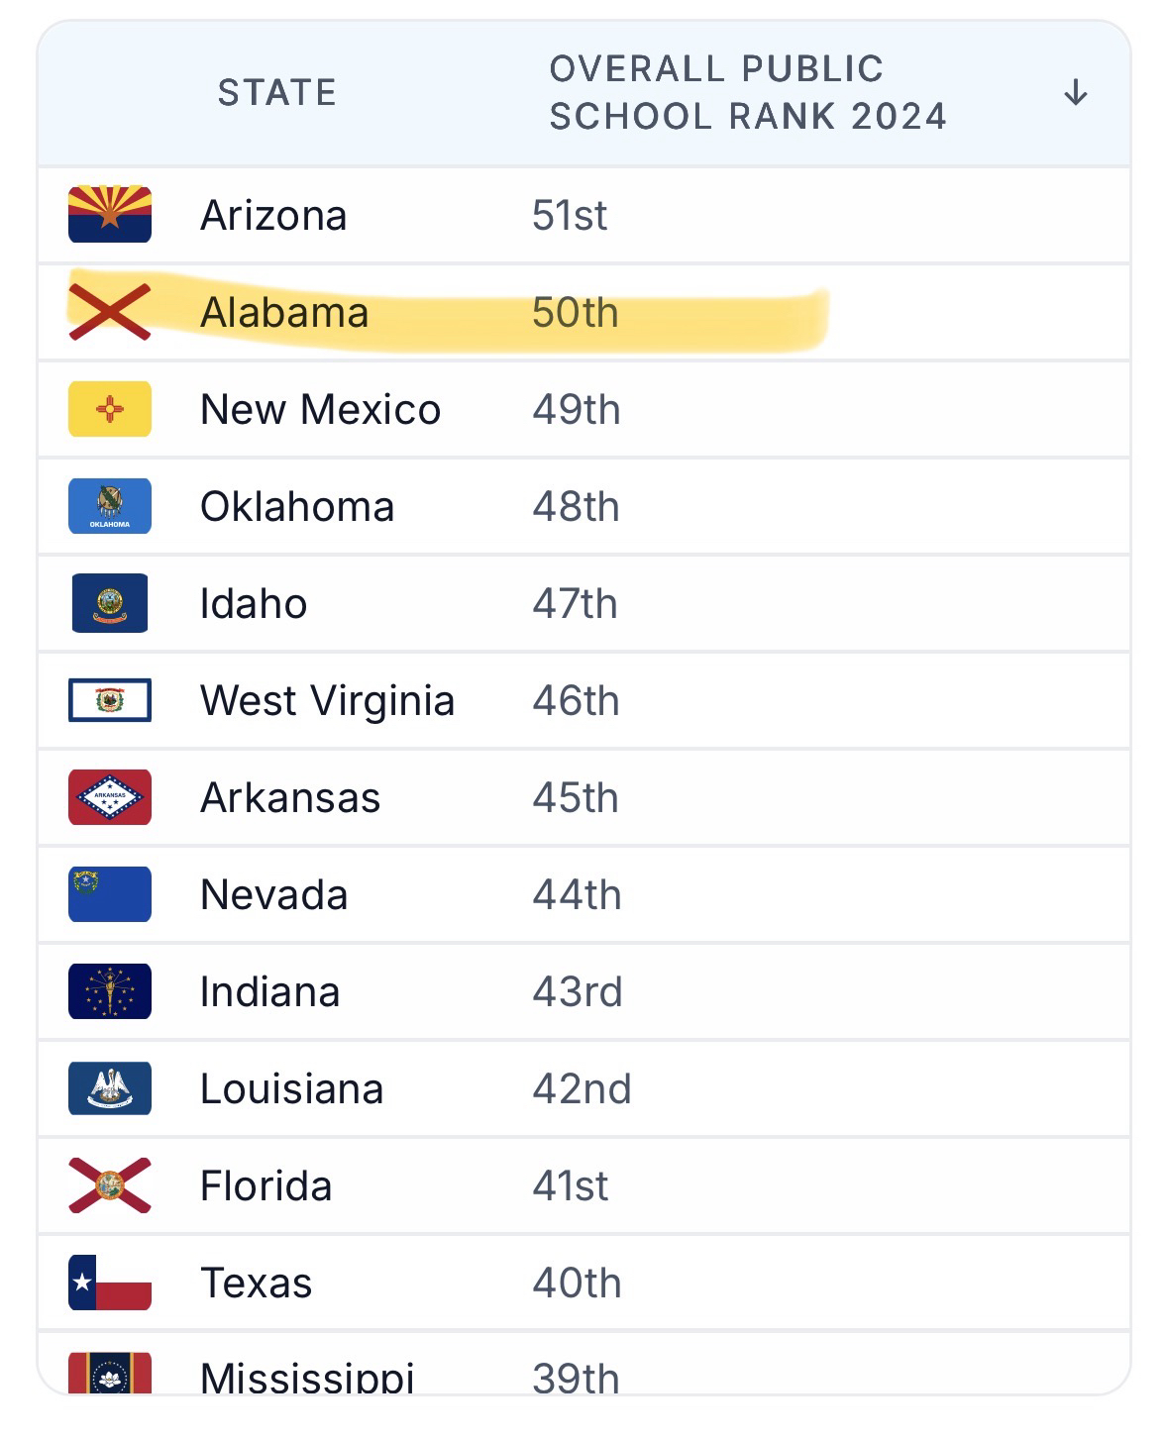Click the Mississippi flag icon
This screenshot has width=1168, height=1439.
(109, 1374)
